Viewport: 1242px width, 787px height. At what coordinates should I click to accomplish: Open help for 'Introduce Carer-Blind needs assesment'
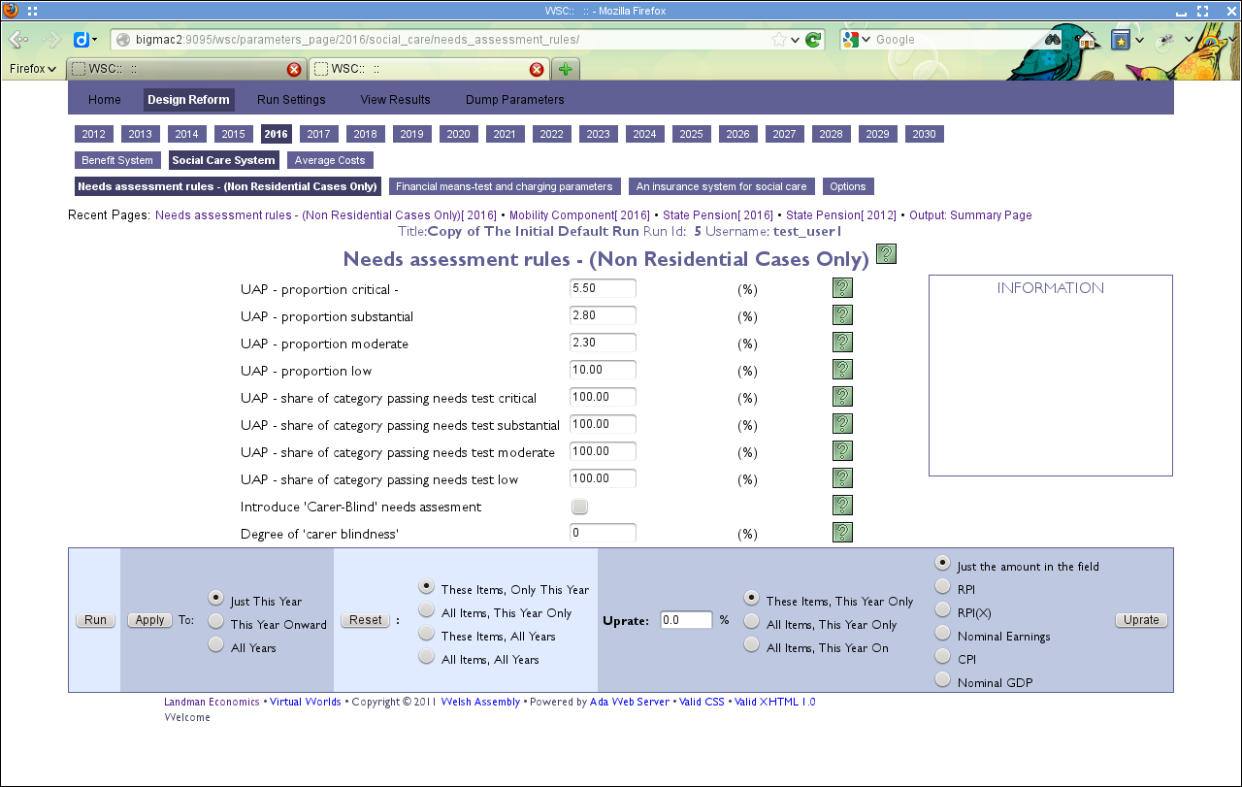(842, 505)
